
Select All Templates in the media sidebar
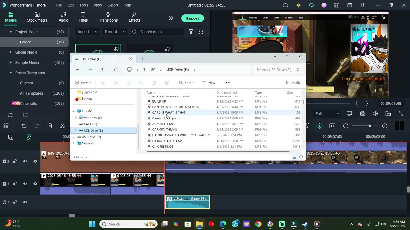(x=31, y=93)
